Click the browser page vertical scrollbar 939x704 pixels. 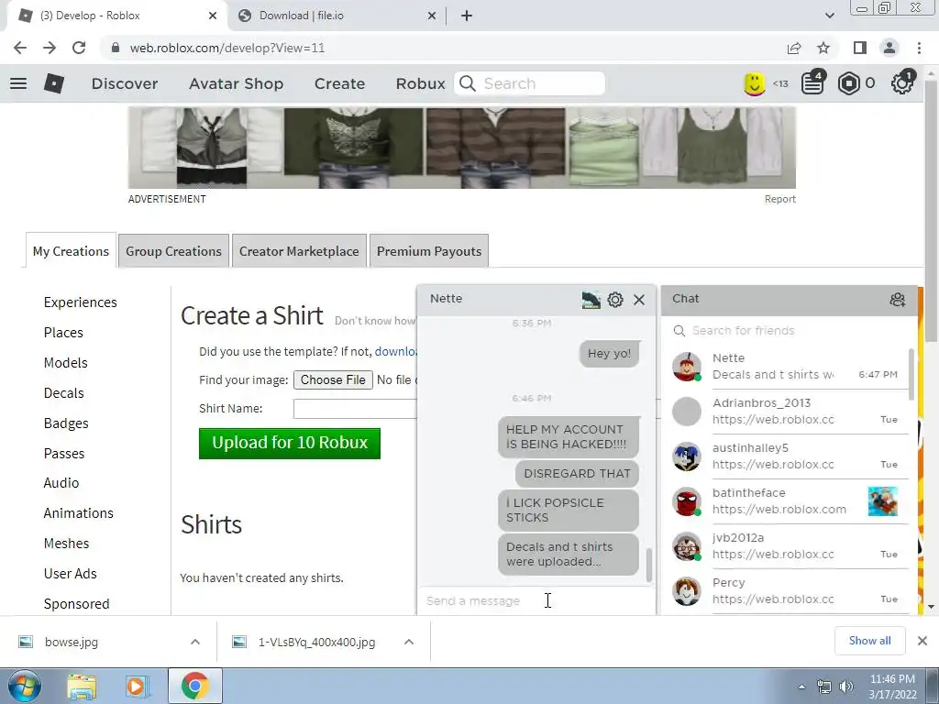click(x=931, y=213)
